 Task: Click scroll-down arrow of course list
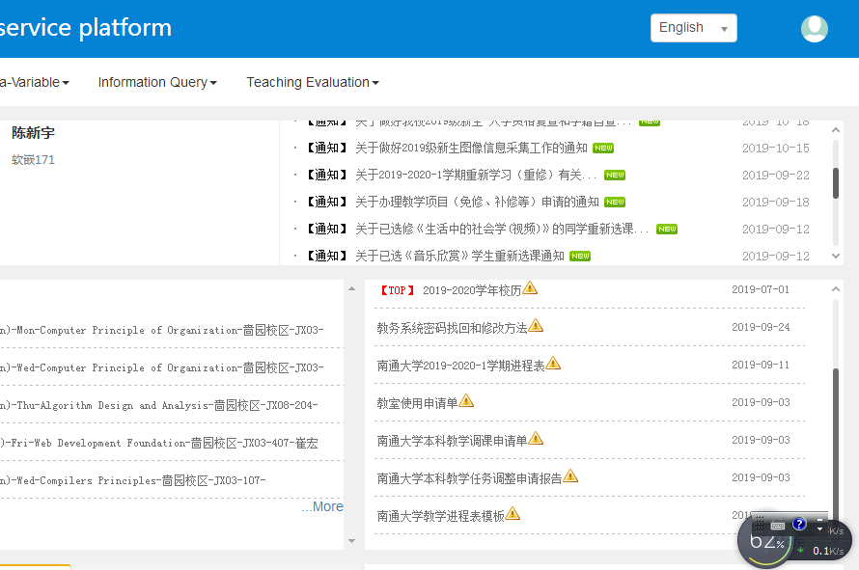tap(351, 541)
